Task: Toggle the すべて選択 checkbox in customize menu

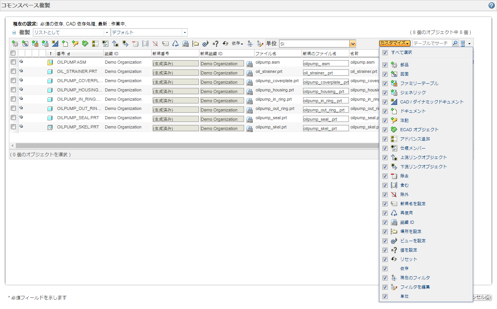Action: pyautogui.click(x=385, y=52)
